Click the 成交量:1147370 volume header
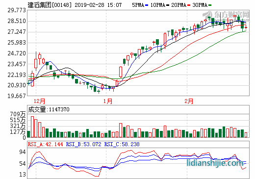 (49, 109)
